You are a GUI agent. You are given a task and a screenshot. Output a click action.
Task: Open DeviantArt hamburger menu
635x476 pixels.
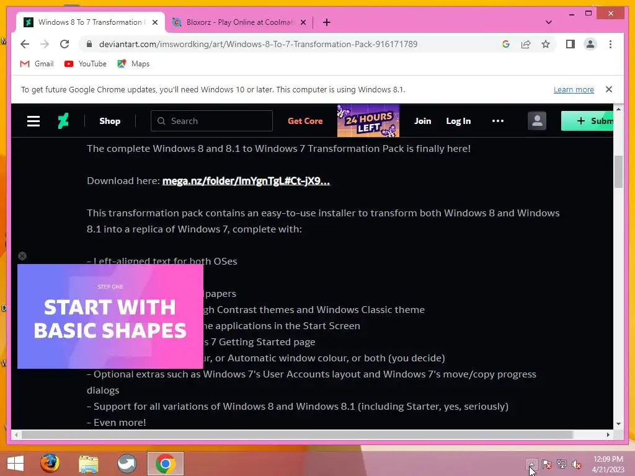pos(33,121)
